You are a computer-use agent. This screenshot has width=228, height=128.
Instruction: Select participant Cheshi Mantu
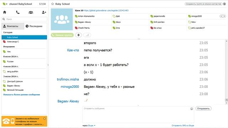click(82, 28)
